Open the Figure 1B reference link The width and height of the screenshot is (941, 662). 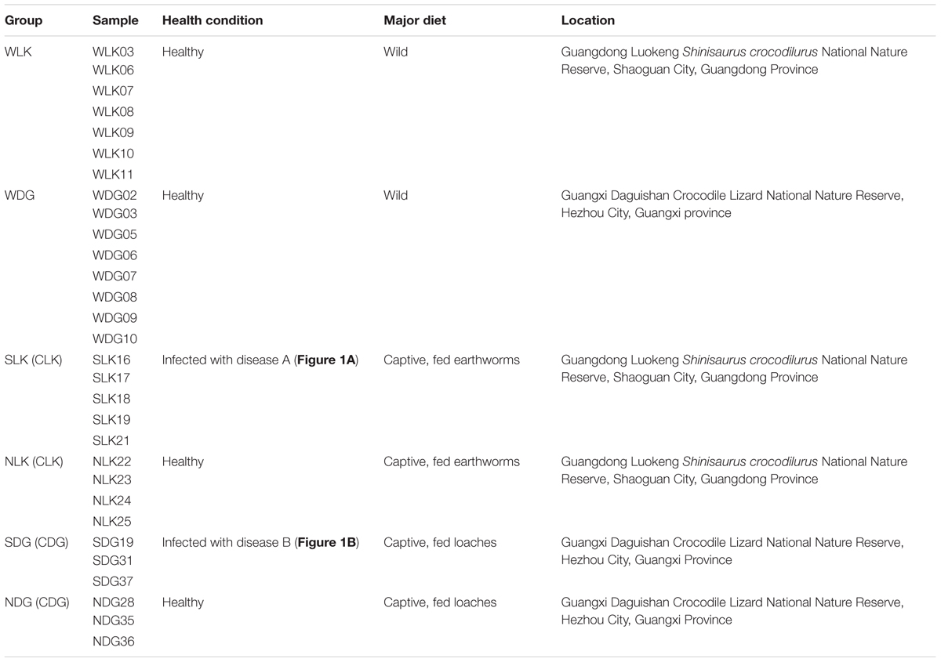(325, 543)
